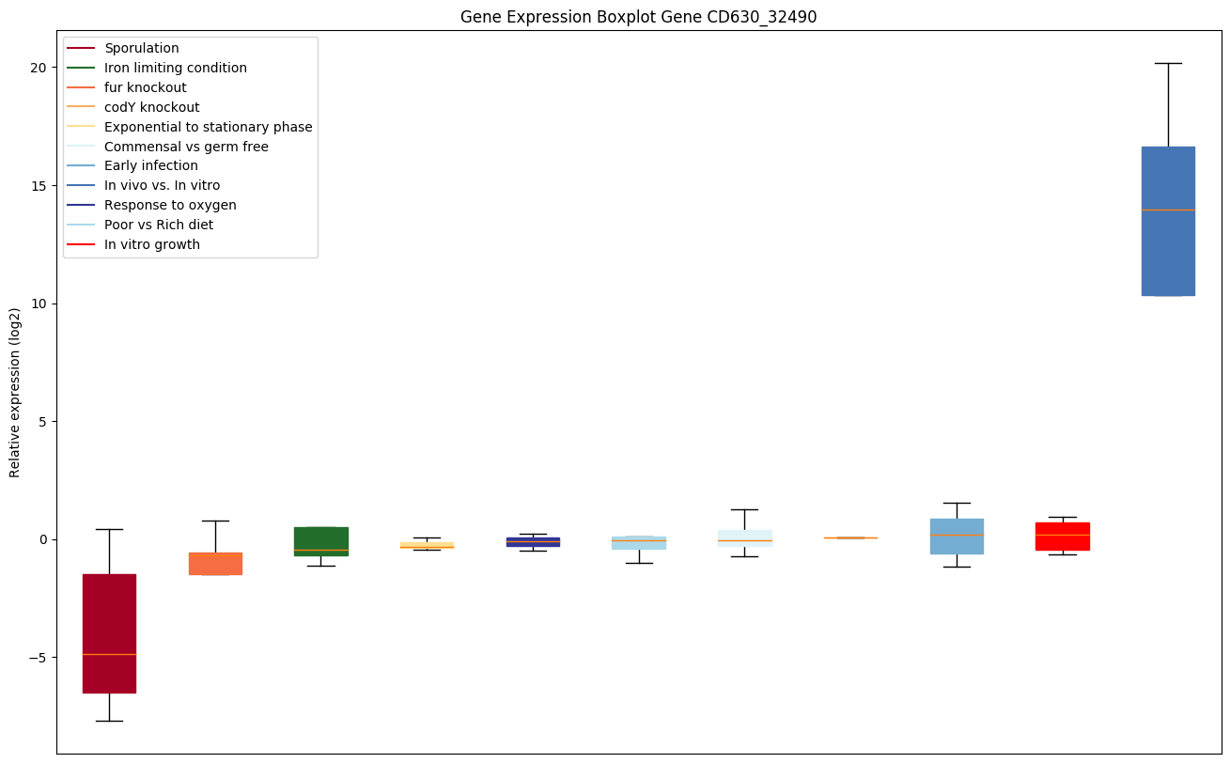Click the red In vitro growth legend line

tap(82, 245)
